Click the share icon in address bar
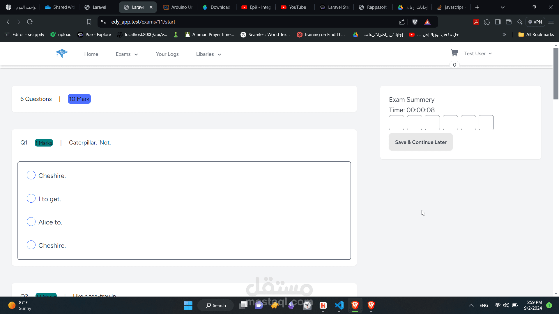This screenshot has height=314, width=559. tap(401, 22)
